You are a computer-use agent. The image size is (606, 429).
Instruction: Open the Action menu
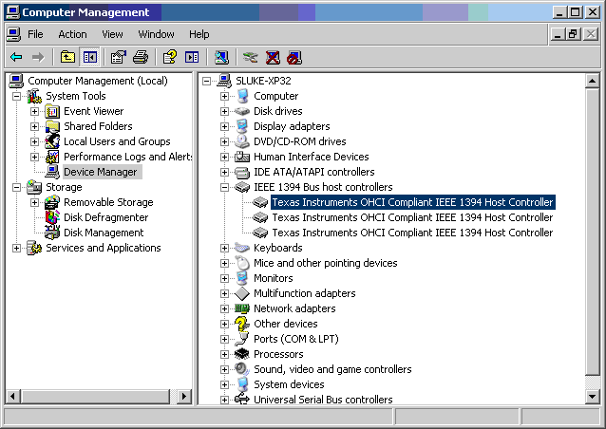pos(72,34)
